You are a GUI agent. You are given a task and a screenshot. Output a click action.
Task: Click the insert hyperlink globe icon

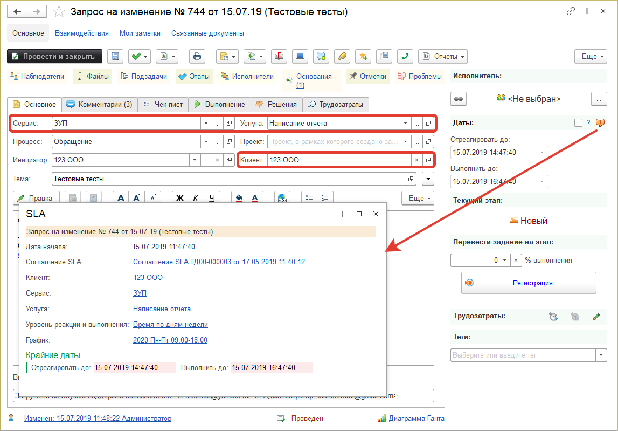282,198
